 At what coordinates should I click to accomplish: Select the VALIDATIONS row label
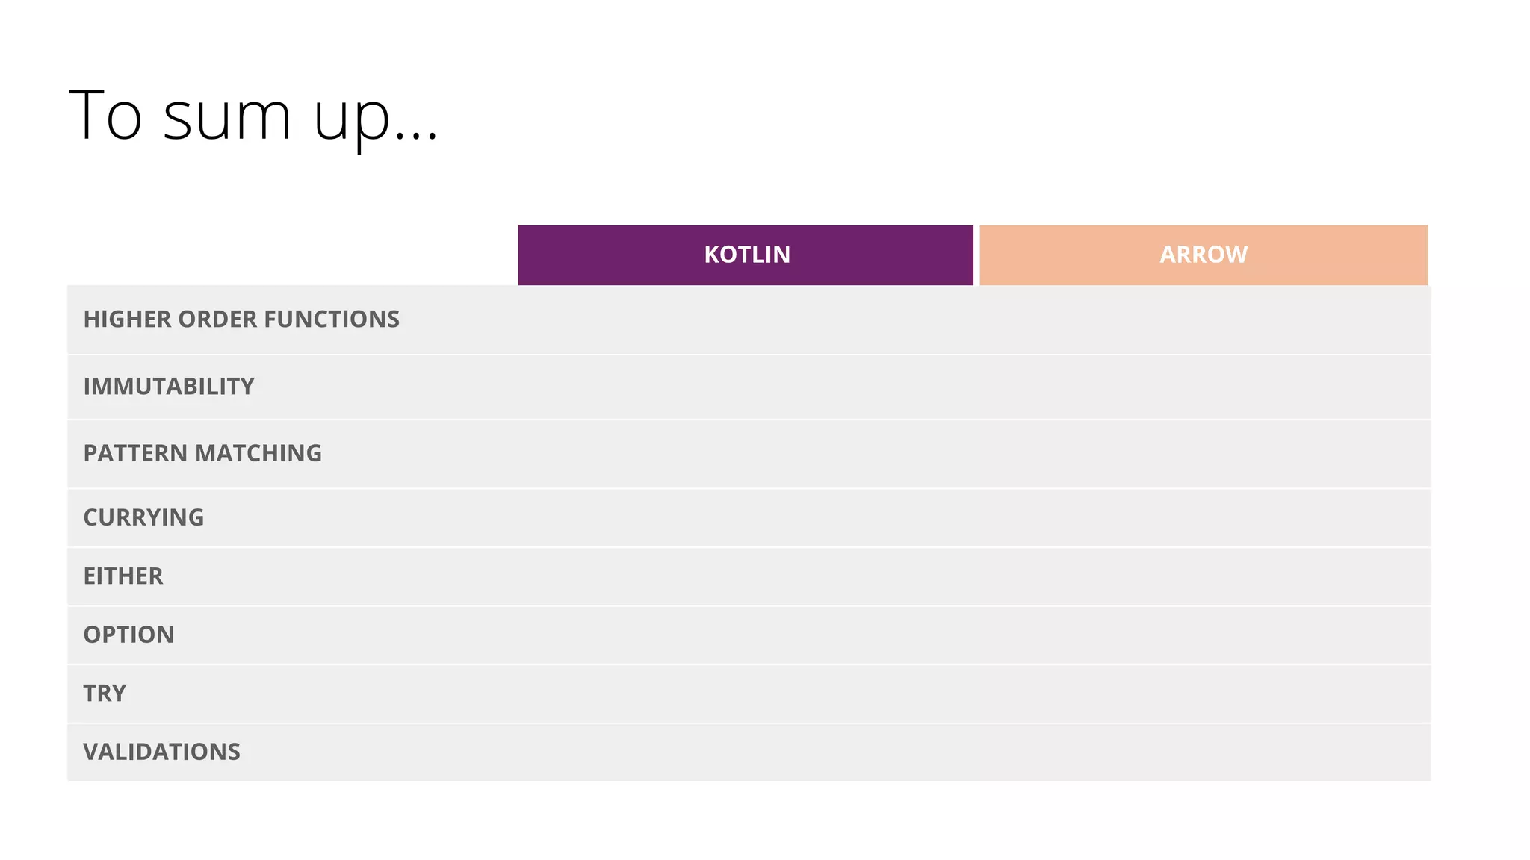point(161,752)
